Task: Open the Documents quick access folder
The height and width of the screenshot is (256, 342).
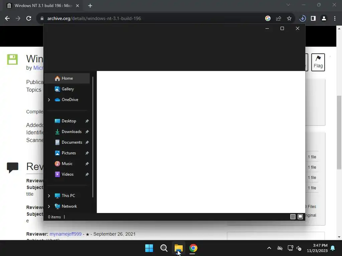Action: (68, 142)
